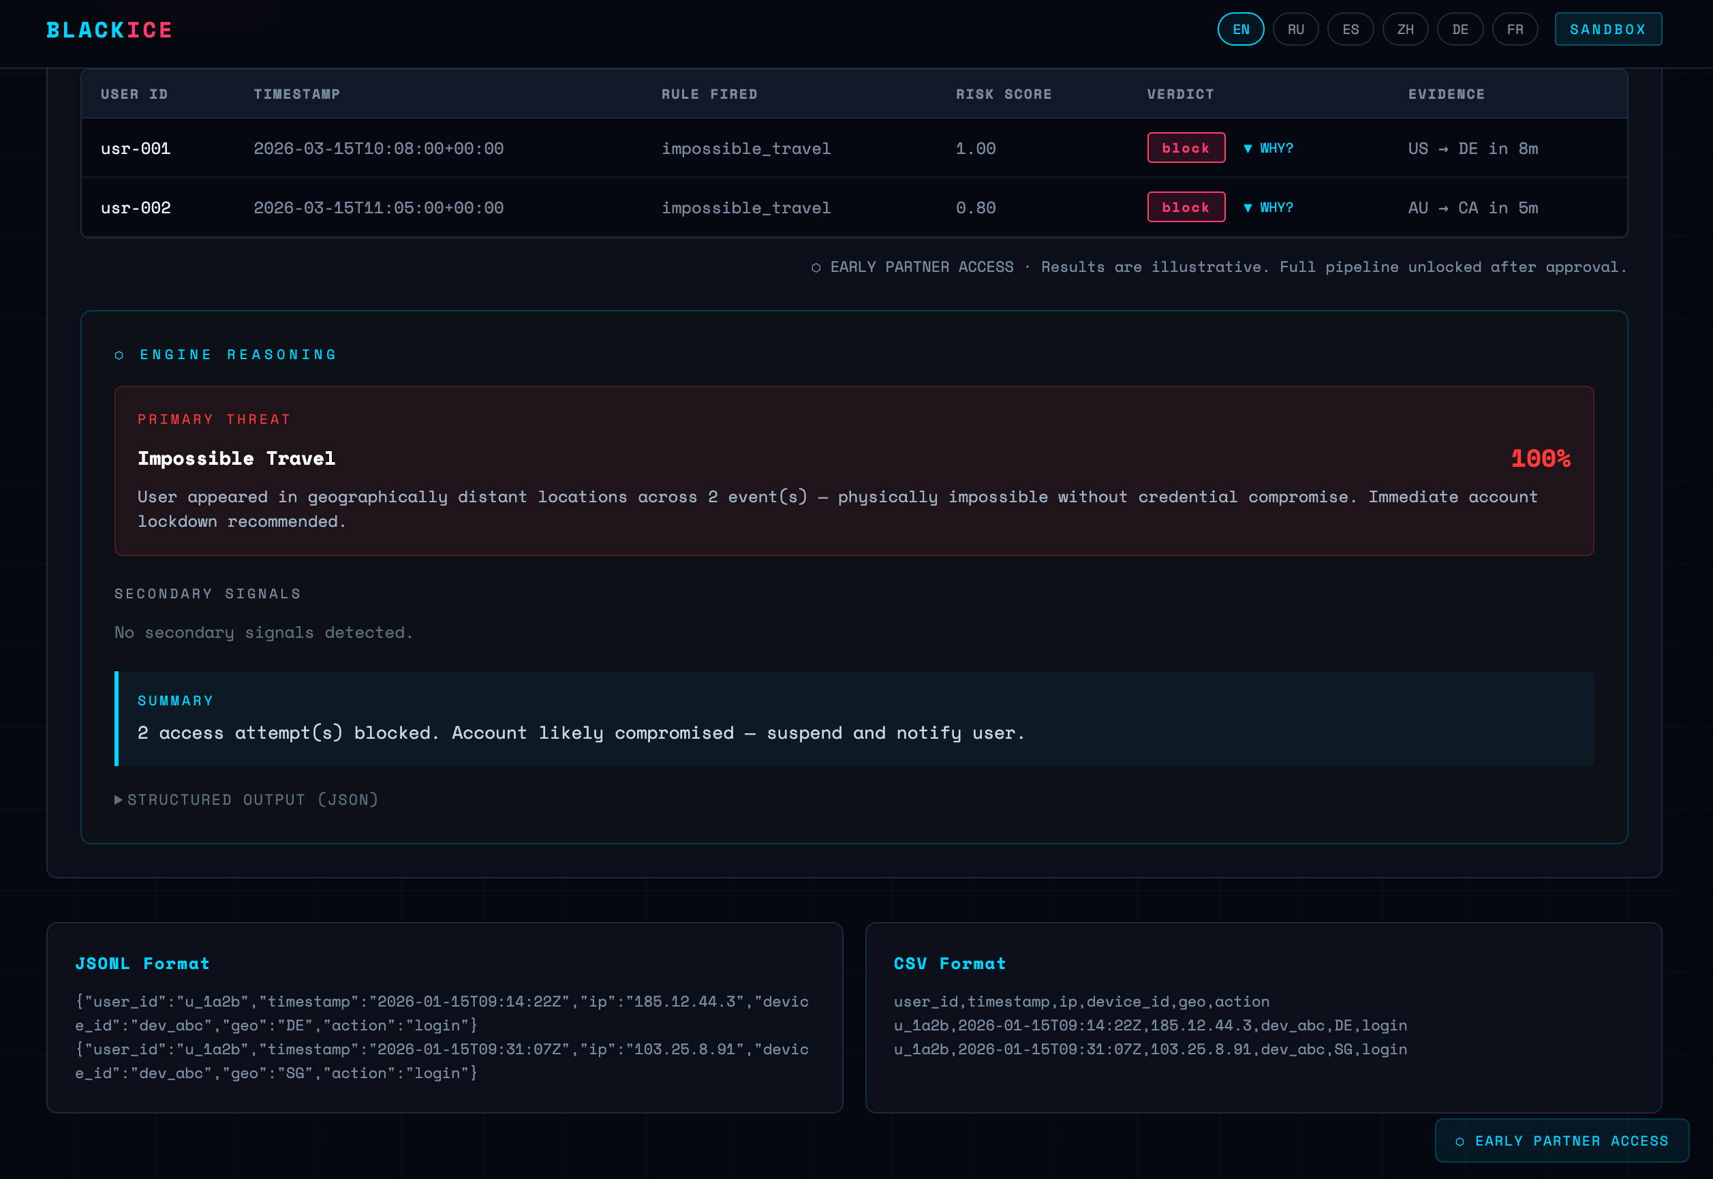Click the Engine Reasoning hexagon icon
This screenshot has width=1713, height=1179.
click(x=119, y=355)
